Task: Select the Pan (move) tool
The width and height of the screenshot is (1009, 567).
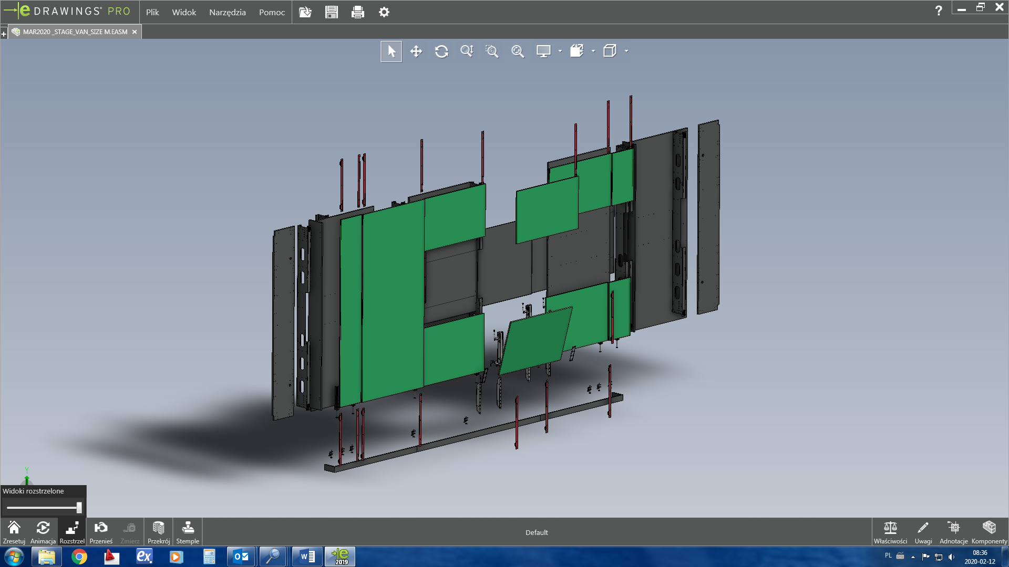Action: pos(416,51)
